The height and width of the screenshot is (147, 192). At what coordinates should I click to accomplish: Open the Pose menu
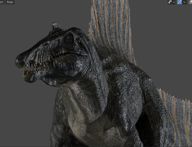(x=10, y=2)
